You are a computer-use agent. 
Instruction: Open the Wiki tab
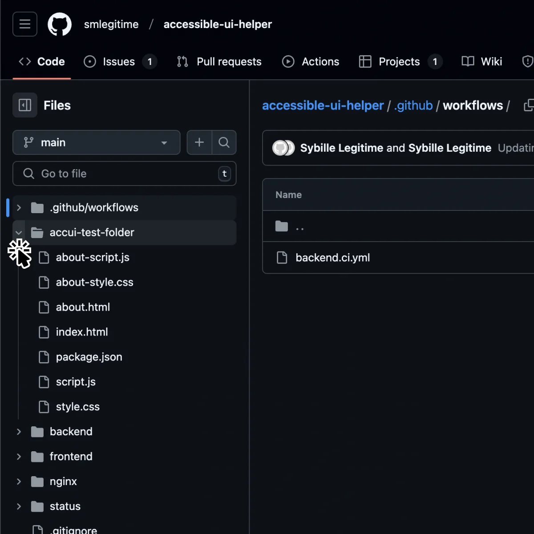point(482,61)
